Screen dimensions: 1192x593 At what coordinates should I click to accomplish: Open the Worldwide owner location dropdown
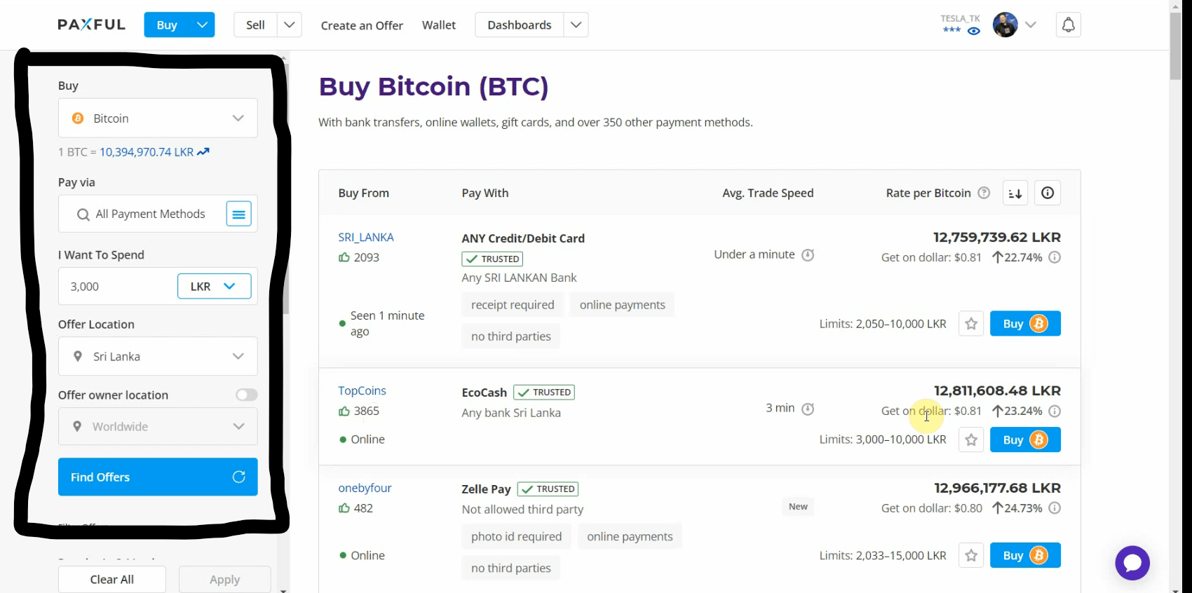click(158, 426)
